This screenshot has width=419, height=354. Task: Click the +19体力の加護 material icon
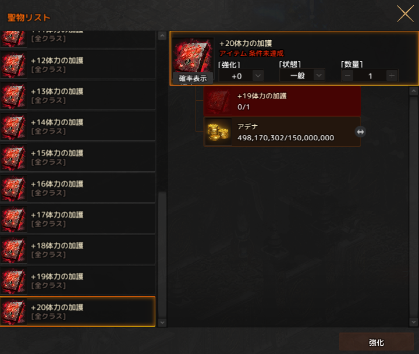218,101
